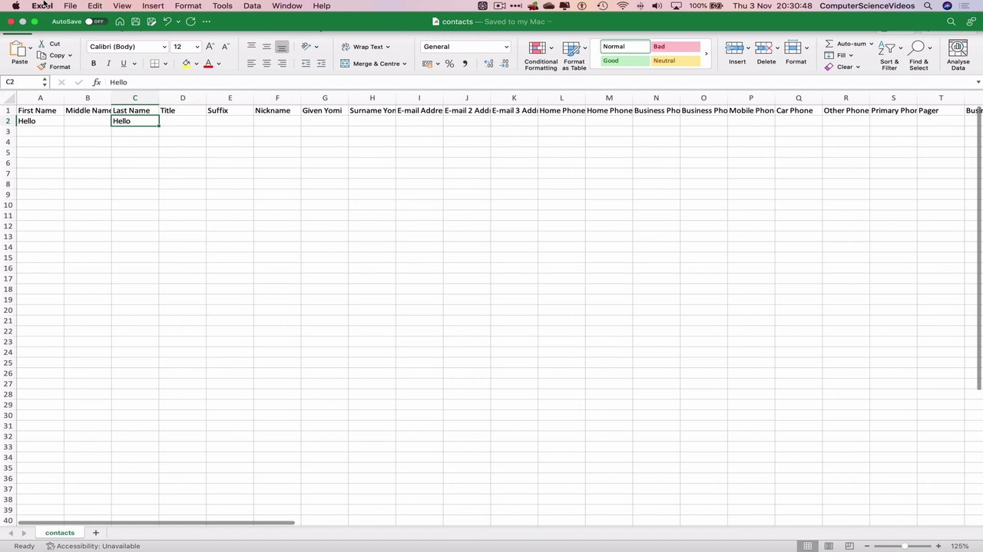
Task: Click the Delete cells icon
Action: [763, 48]
